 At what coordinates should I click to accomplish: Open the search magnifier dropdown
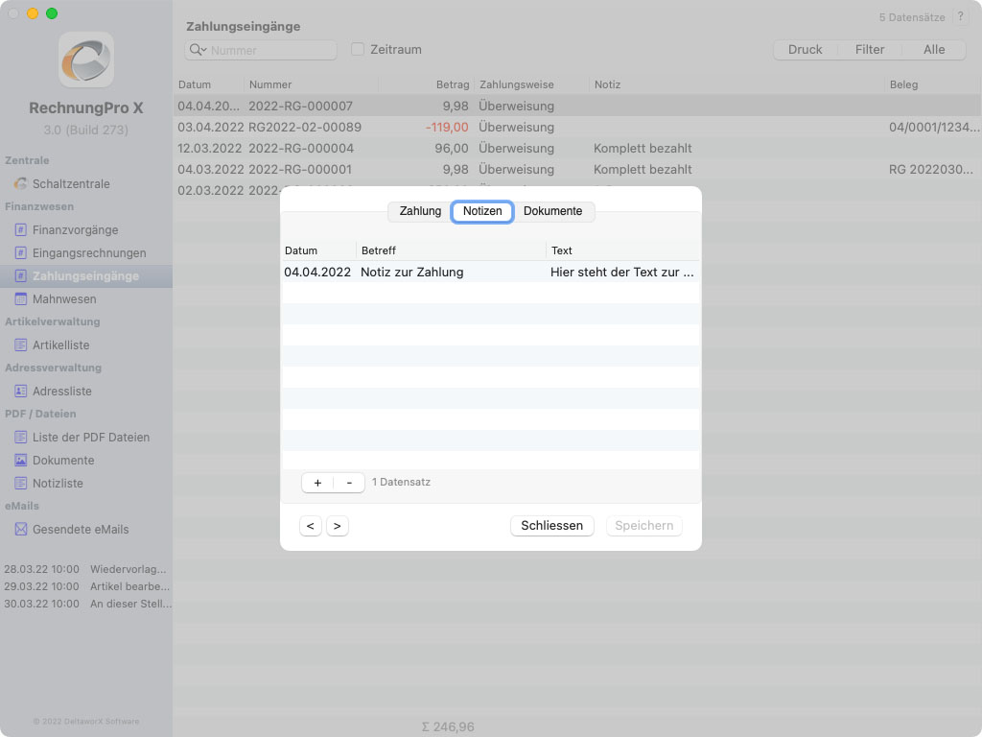point(199,50)
